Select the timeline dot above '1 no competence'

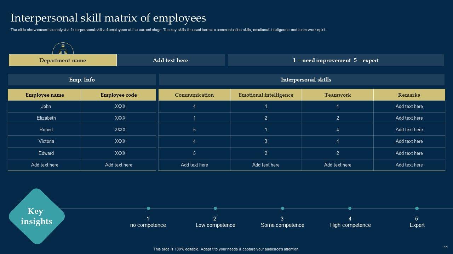tap(148, 208)
